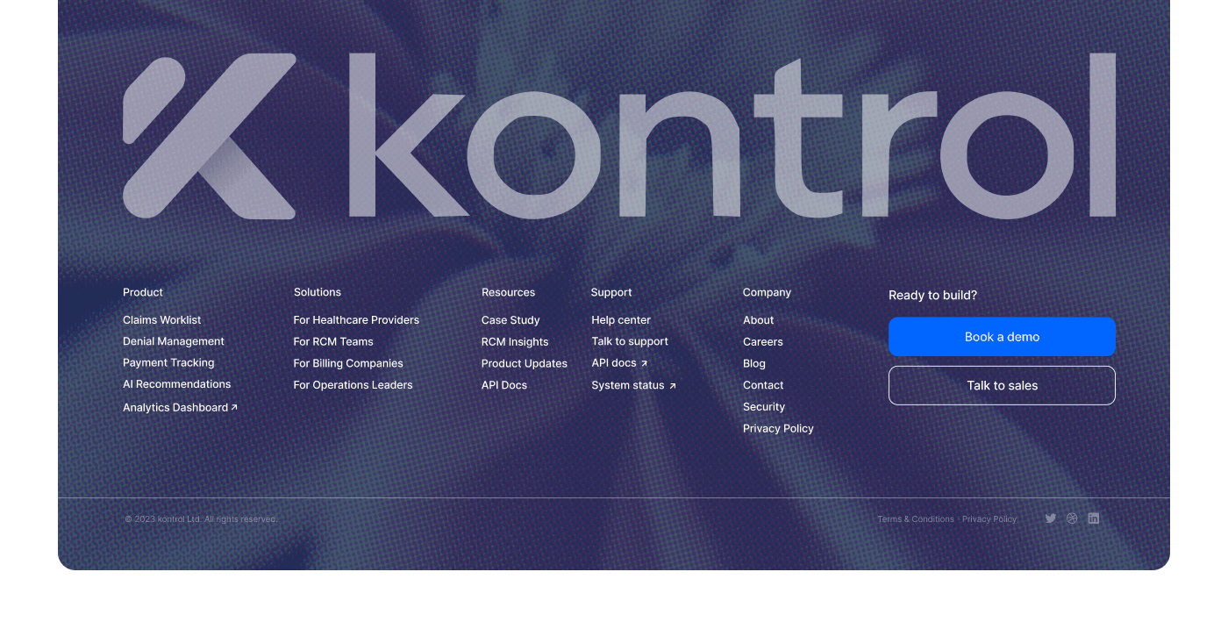This screenshot has height=622, width=1228.
Task: Click the Ready to build? text
Action: pyautogui.click(x=932, y=295)
